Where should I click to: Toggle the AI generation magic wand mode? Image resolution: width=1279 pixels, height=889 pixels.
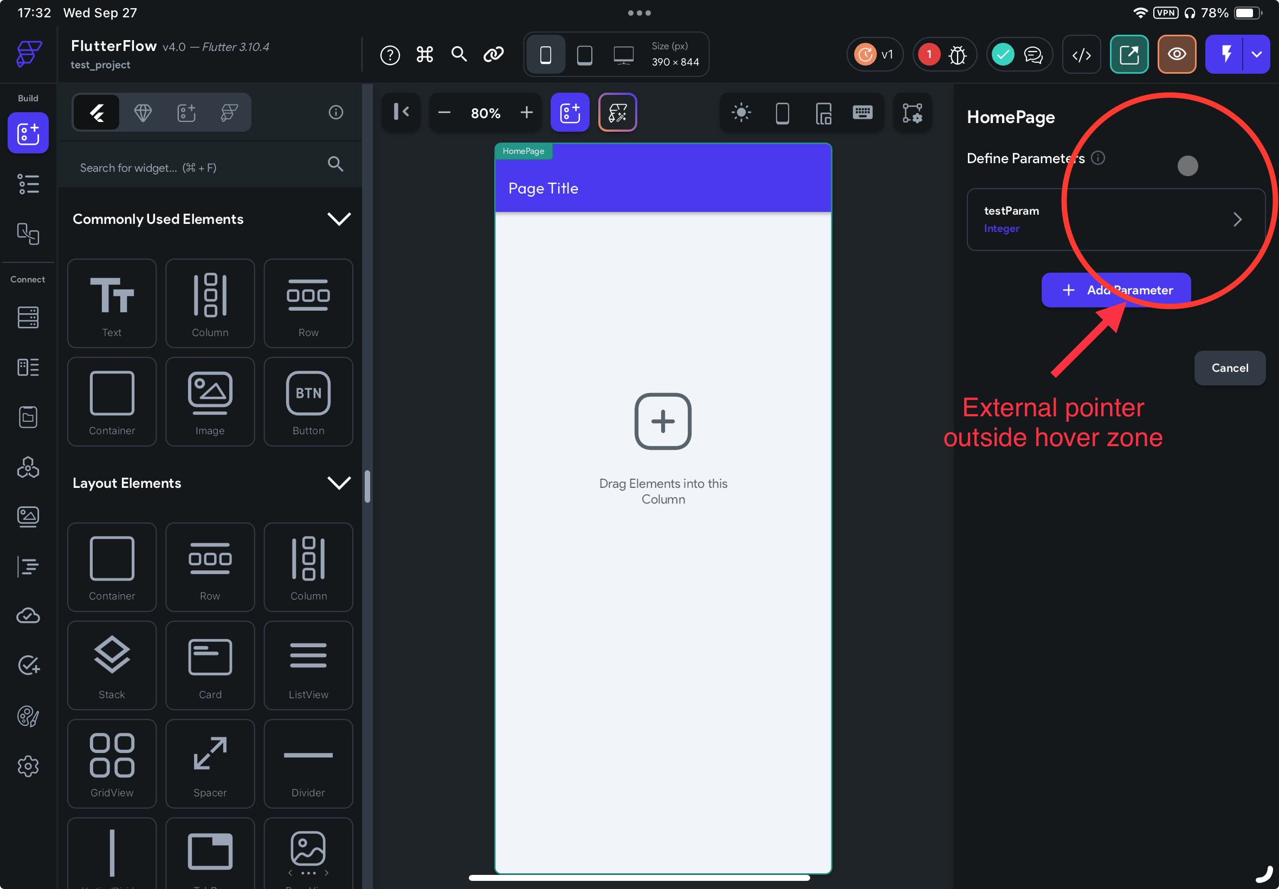(617, 112)
